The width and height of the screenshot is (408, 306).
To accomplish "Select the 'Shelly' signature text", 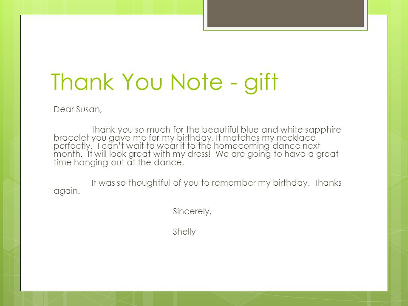I will tap(184, 232).
